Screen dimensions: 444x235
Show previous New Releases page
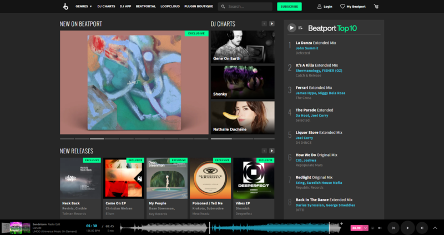[264, 151]
